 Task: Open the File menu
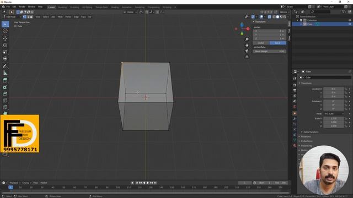[8, 7]
